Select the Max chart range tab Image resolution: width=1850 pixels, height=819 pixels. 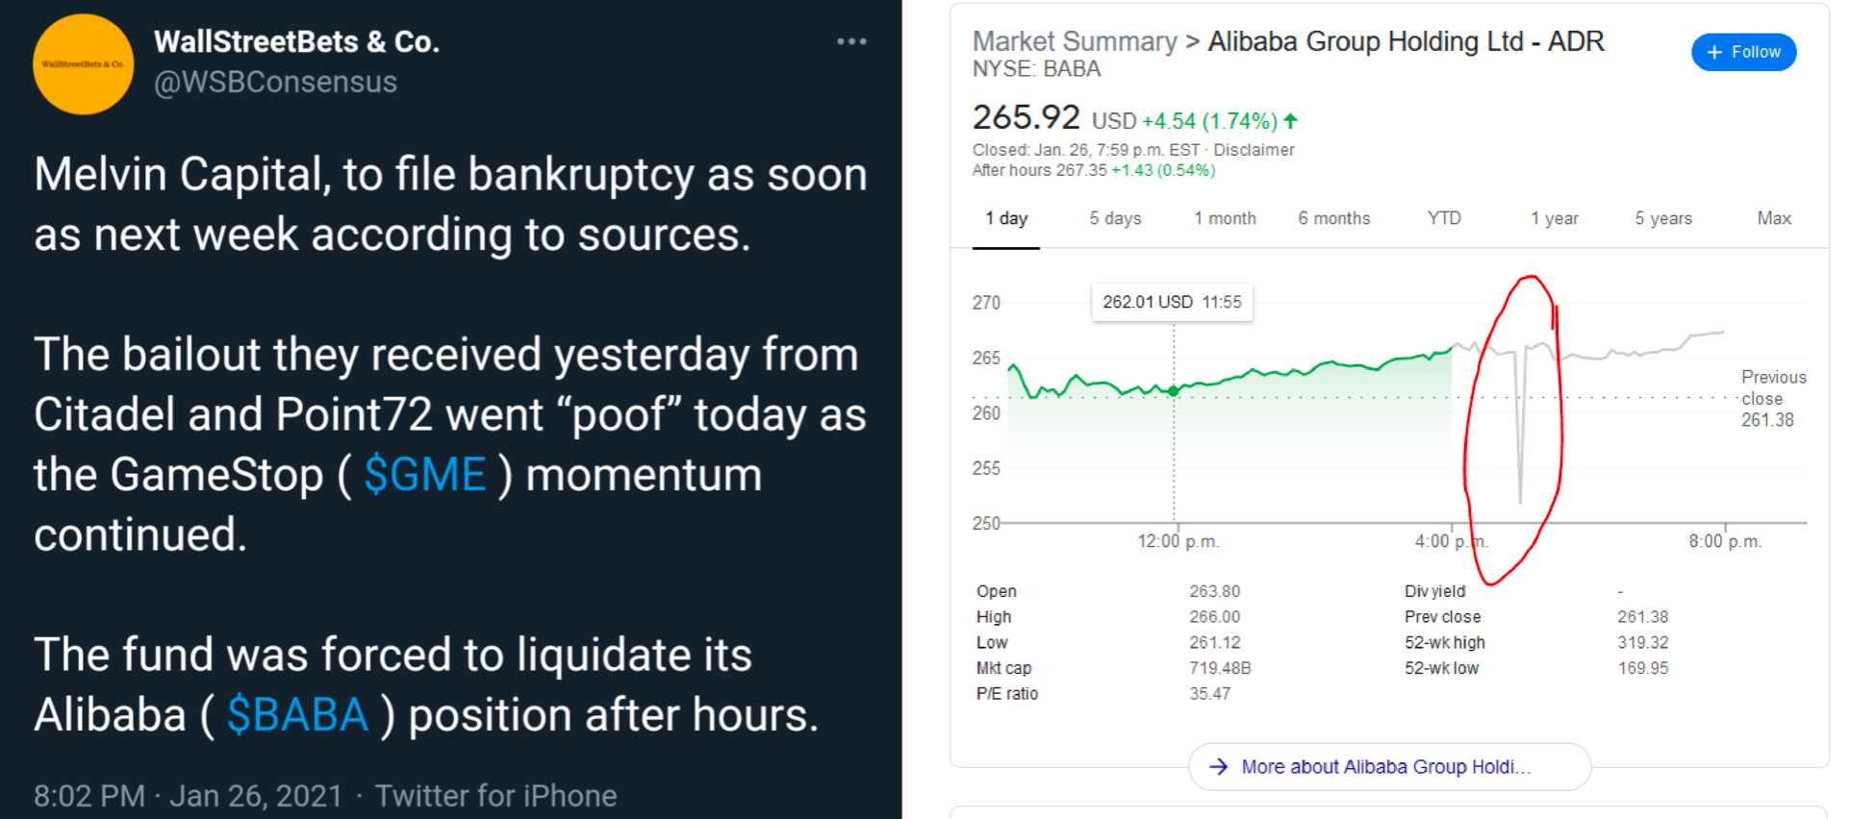tap(1774, 219)
